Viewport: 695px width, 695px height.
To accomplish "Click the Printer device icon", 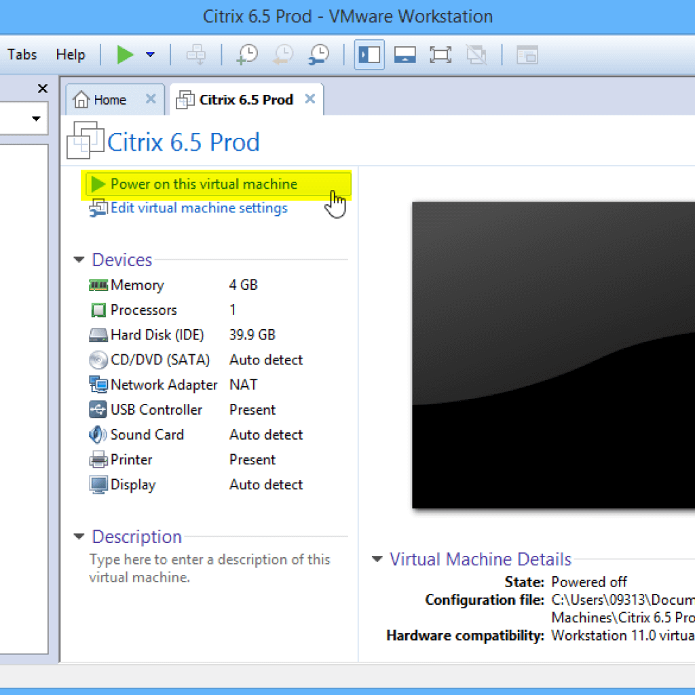I will [97, 459].
